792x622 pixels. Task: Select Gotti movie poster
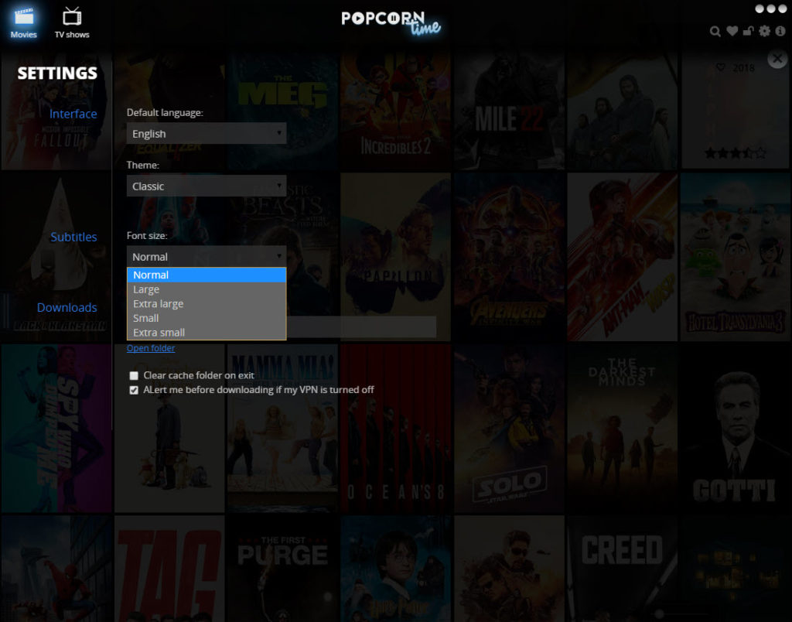tap(736, 429)
